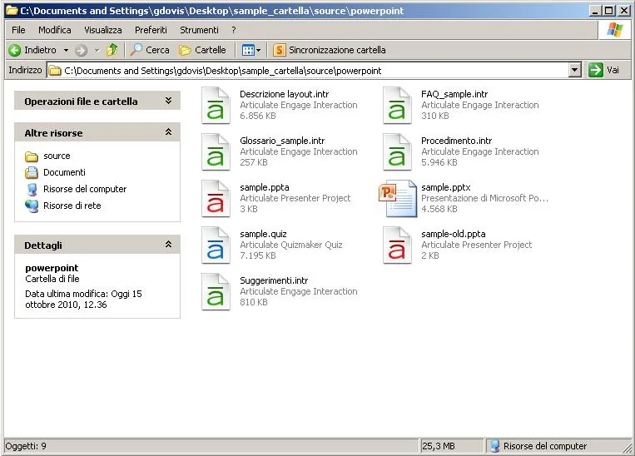Viewport: 635px width, 456px height.
Task: Open the address bar dropdown arrow
Action: (x=574, y=71)
